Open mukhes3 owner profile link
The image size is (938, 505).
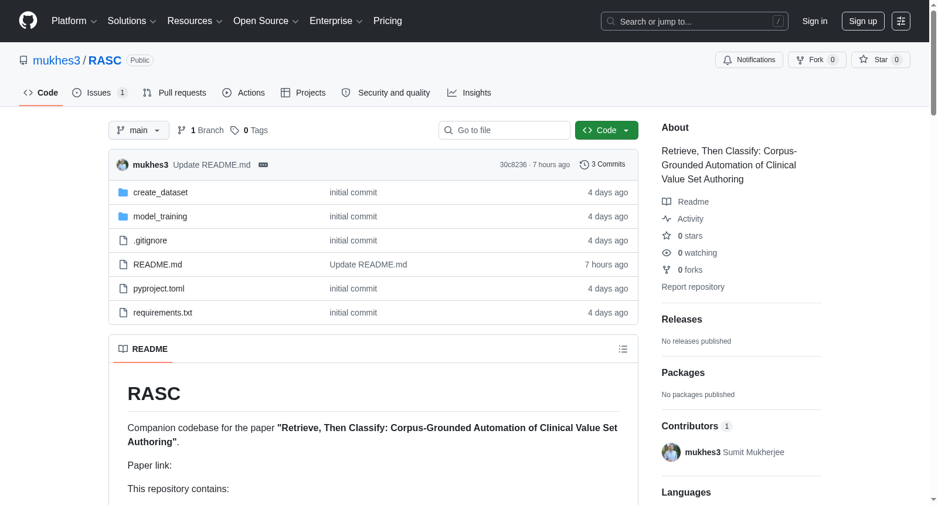56,60
